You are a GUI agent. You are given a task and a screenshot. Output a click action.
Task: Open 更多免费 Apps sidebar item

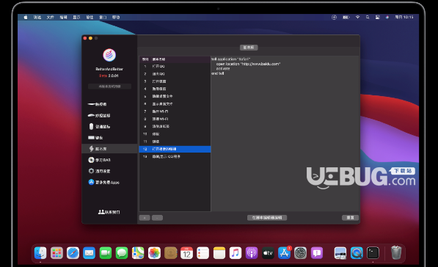pyautogui.click(x=104, y=182)
